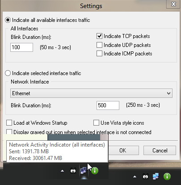Click the OK button
The image size is (181, 185).
pos(122,151)
